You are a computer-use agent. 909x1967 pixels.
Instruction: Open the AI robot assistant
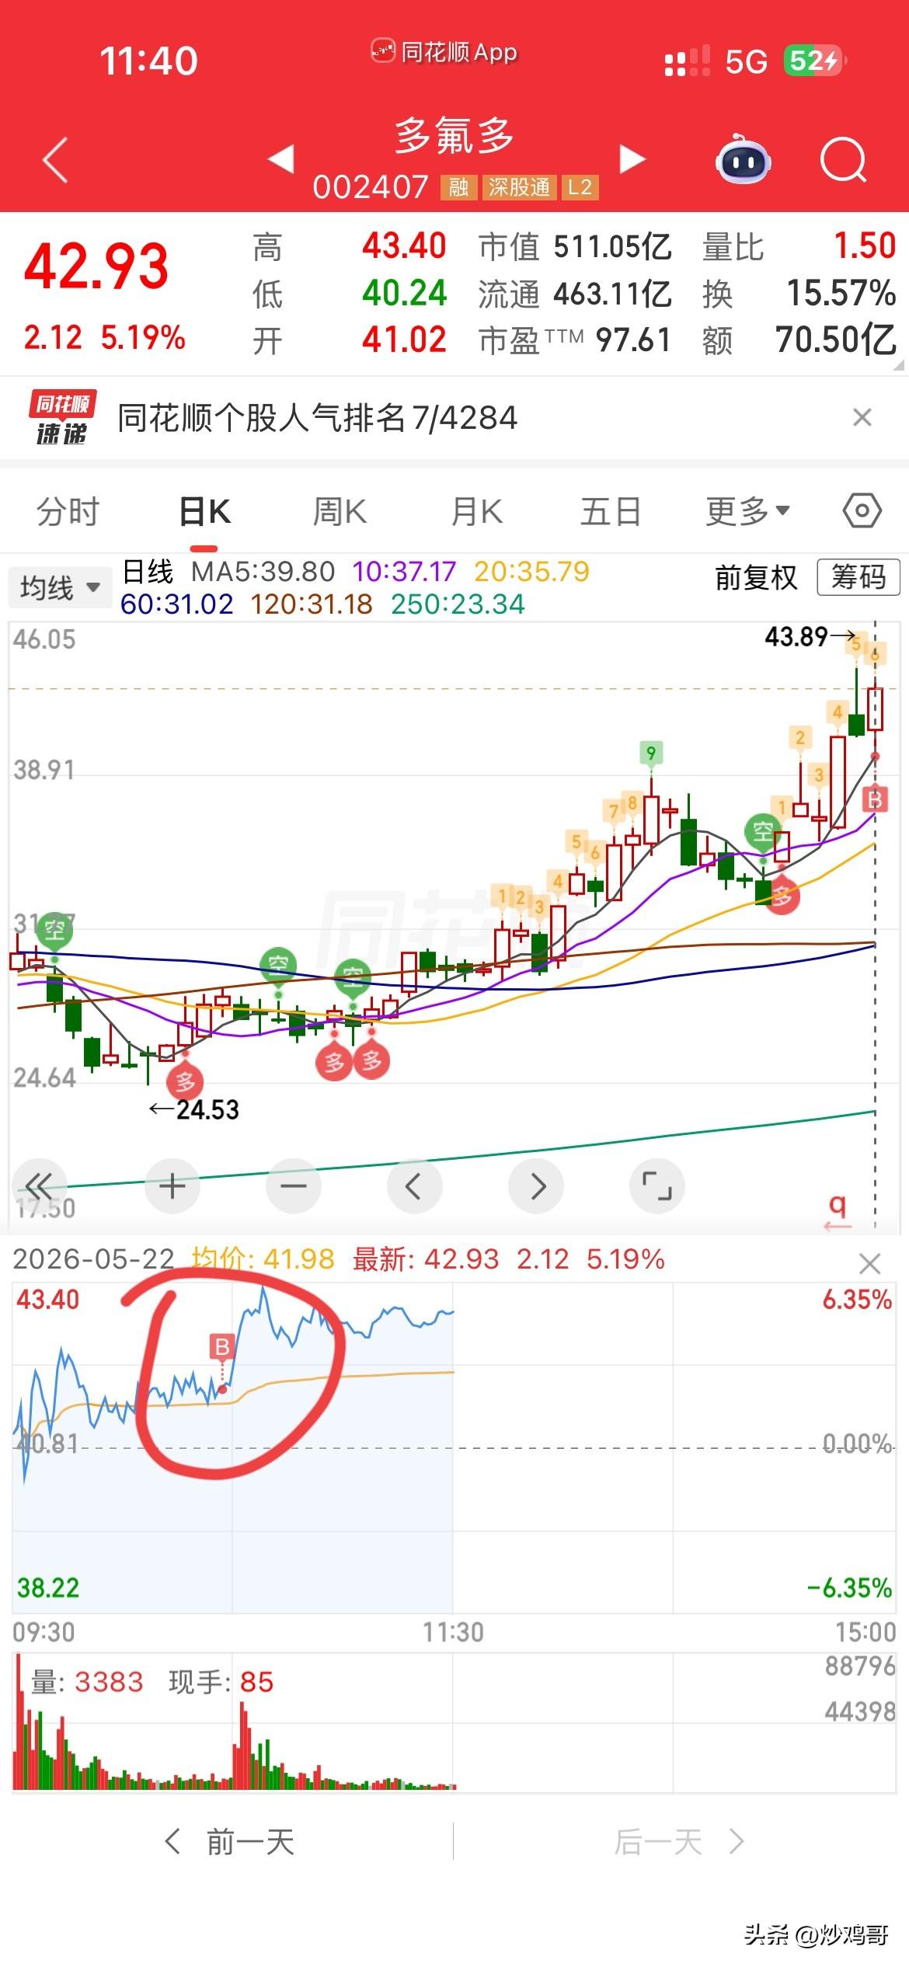(743, 159)
